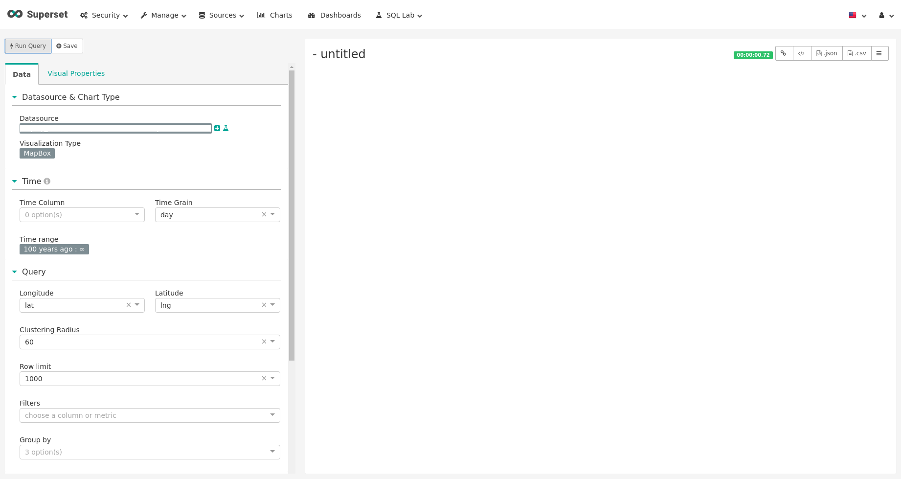Screen dimensions: 901x479
Task: Click the Run Query button
Action: [x=27, y=46]
